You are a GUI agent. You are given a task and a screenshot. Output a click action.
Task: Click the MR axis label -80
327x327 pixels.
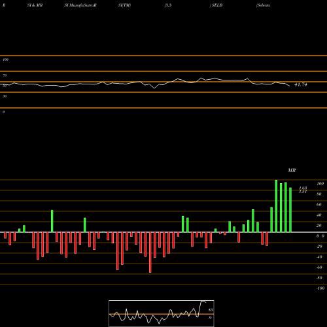point(319,278)
